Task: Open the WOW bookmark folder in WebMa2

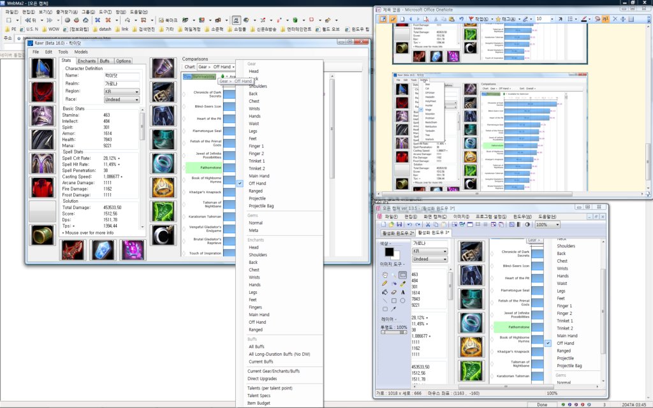Action: pos(51,29)
